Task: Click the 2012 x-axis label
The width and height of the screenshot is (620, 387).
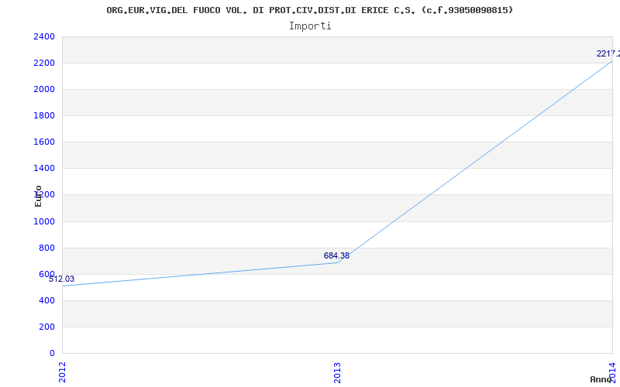Action: (x=62, y=372)
